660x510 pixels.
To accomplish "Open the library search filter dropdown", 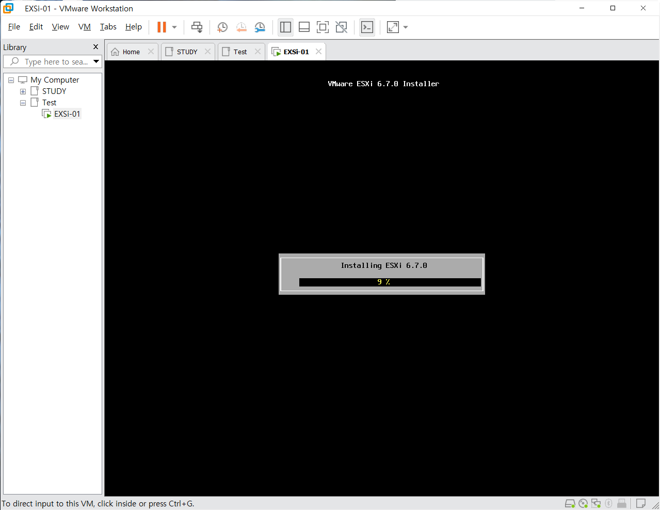I will click(96, 61).
